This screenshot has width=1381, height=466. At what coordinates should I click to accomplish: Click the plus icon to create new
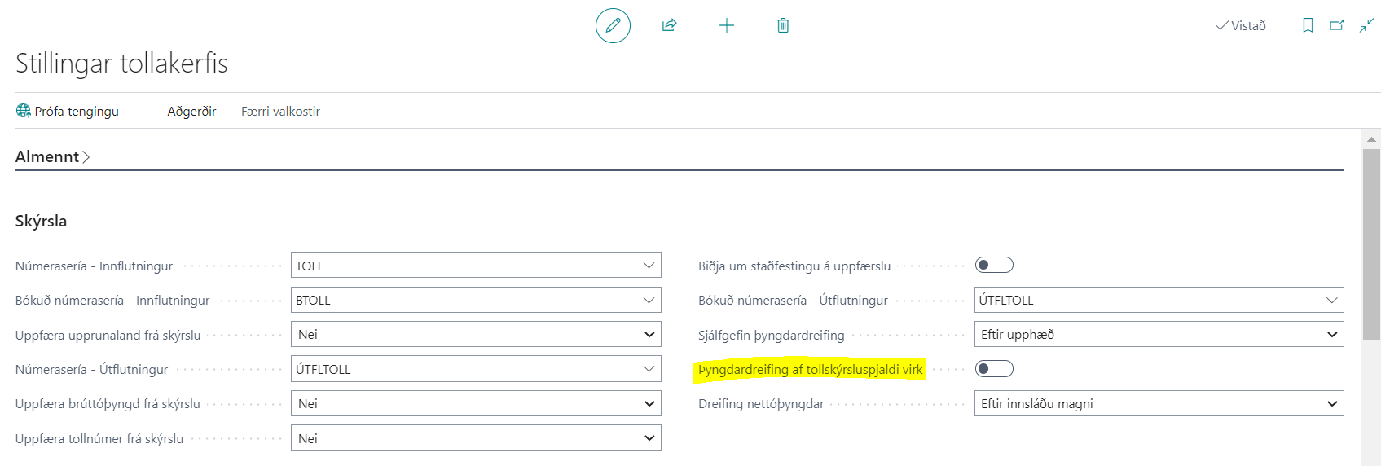(x=726, y=25)
